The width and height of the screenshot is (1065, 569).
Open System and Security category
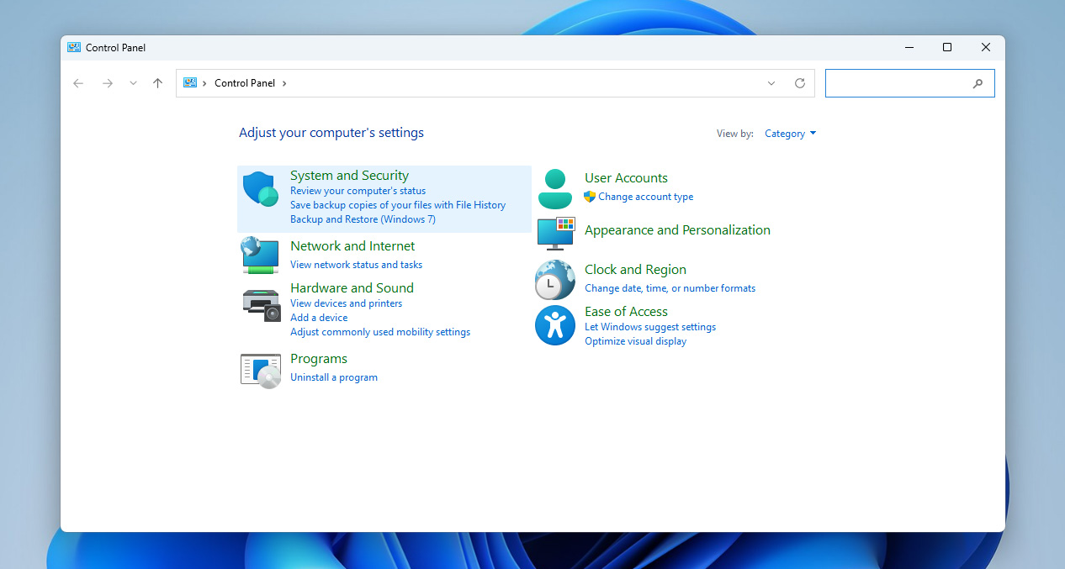pyautogui.click(x=349, y=176)
